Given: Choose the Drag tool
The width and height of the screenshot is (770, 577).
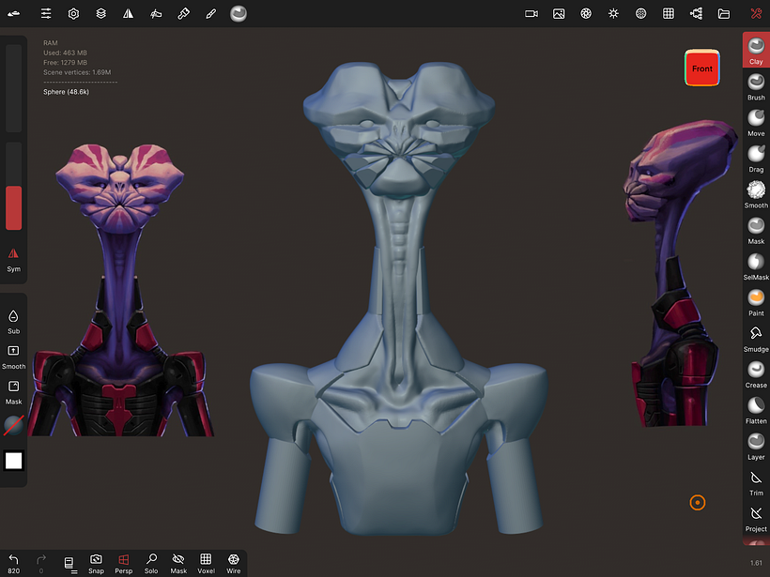Looking at the screenshot, I should coord(756,156).
